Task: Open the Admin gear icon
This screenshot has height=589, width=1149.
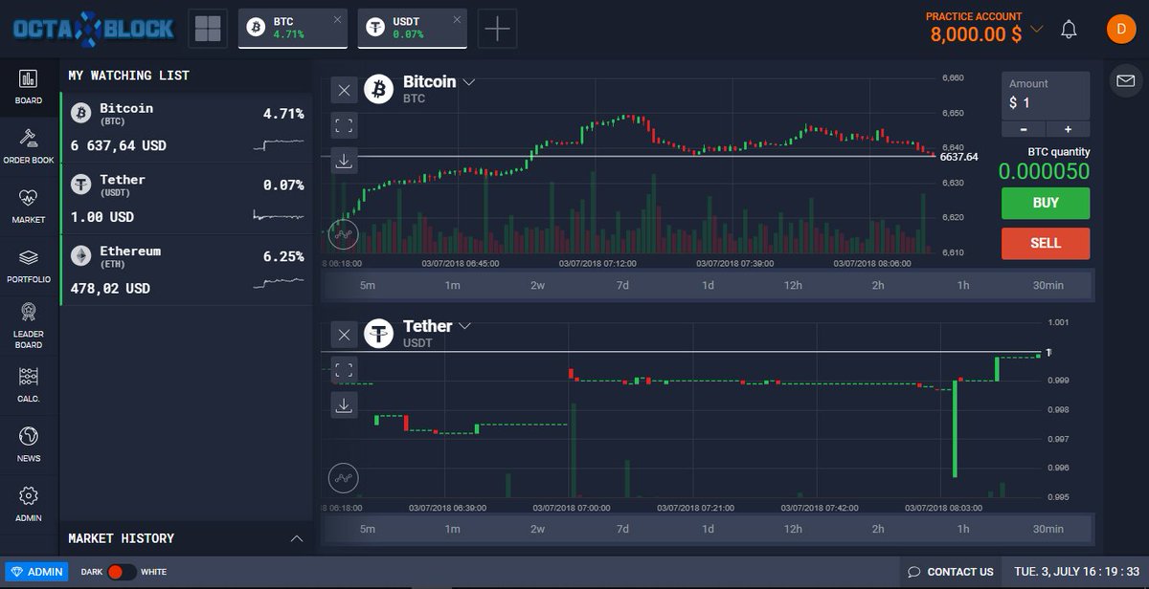Action: (29, 495)
